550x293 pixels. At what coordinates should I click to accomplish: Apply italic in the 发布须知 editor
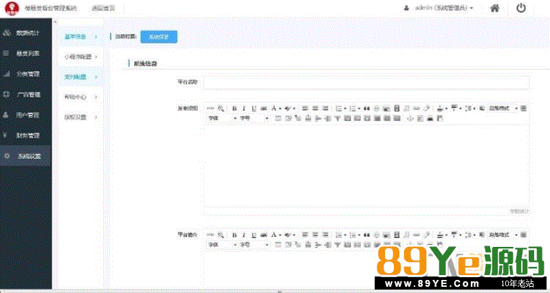coord(244,109)
